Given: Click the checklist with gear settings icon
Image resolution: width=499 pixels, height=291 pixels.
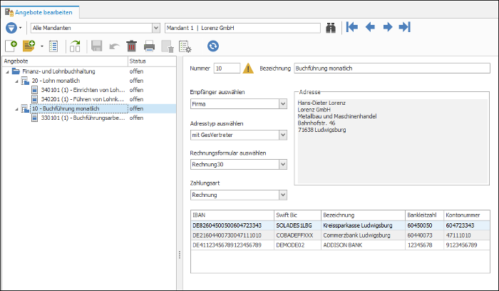Looking at the screenshot, I should point(185,46).
